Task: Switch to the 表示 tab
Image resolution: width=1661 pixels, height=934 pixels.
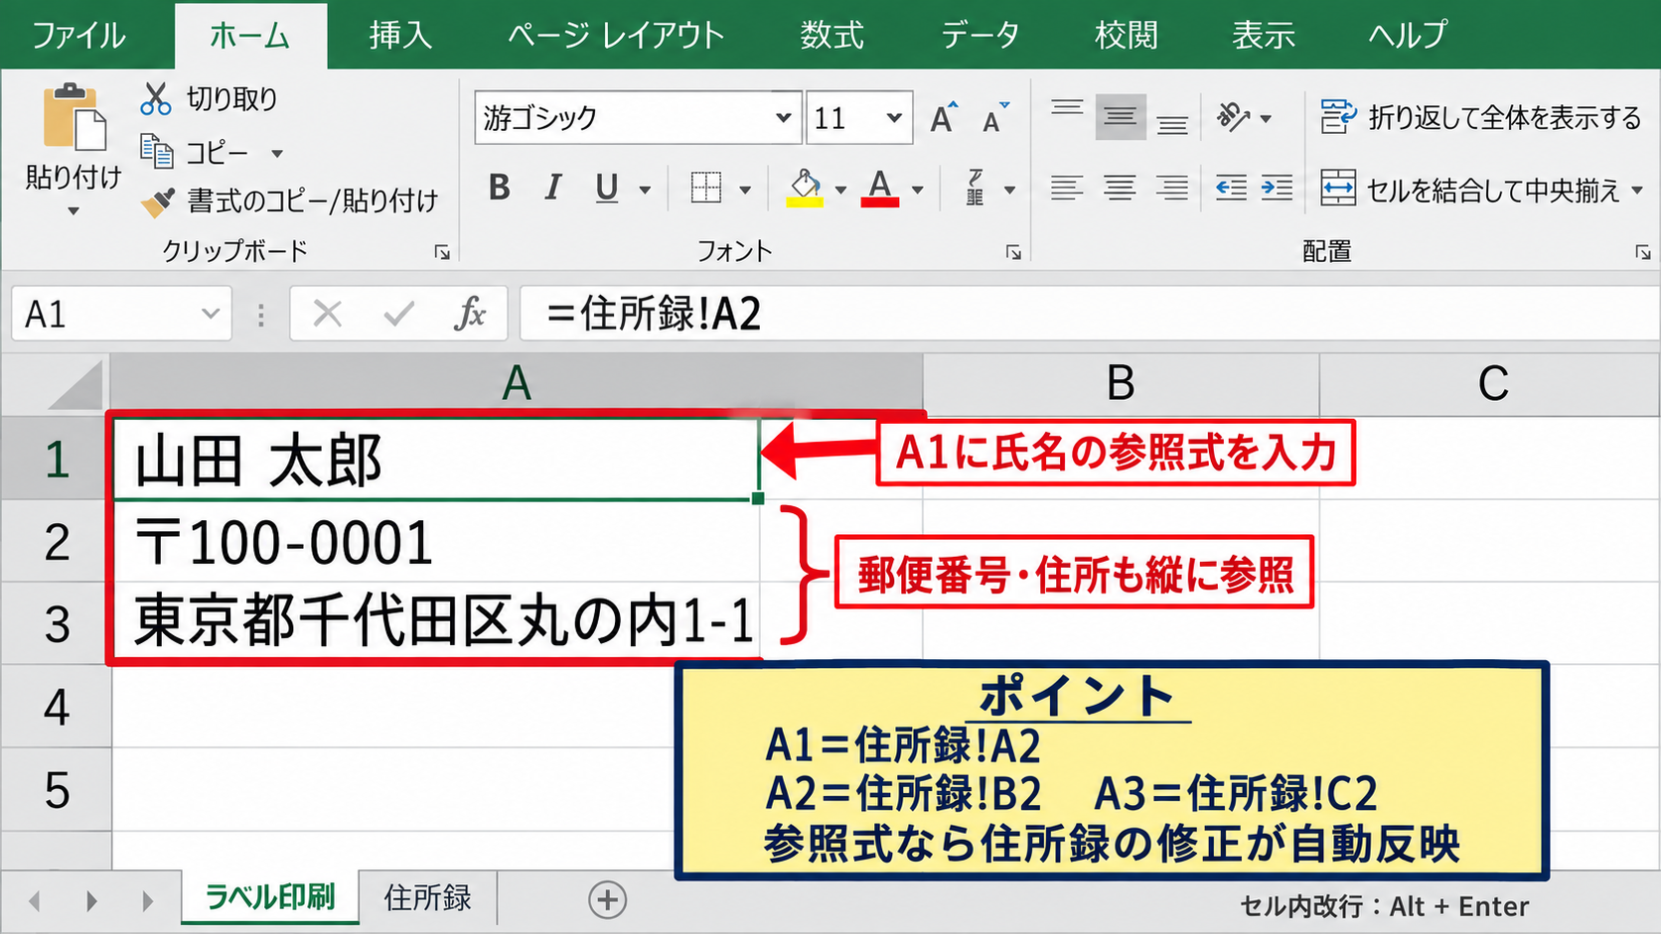Action: tap(1264, 36)
